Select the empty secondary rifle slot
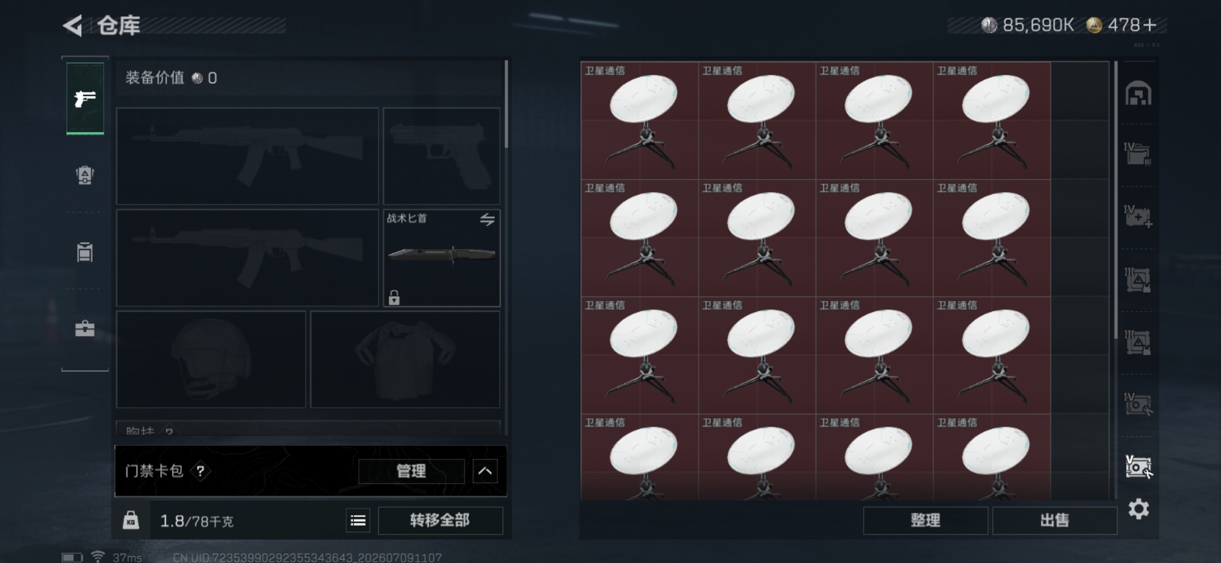This screenshot has height=563, width=1221. click(x=247, y=258)
